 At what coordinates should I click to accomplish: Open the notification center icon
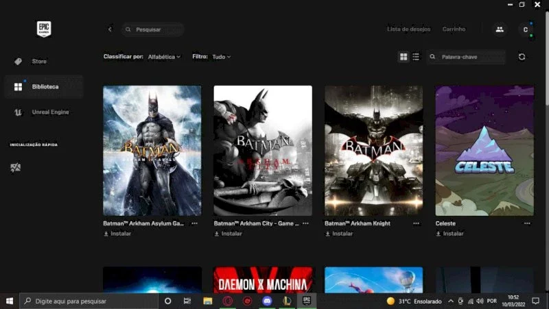[536, 301]
